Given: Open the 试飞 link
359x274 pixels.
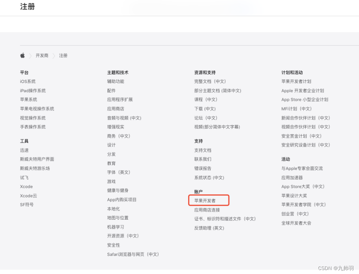Looking at the screenshot, I should [x=24, y=177].
